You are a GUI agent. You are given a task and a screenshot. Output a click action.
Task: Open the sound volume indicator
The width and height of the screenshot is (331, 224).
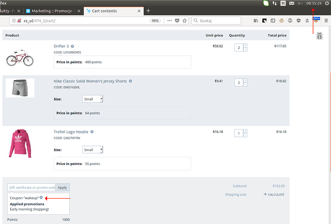pos(300,3)
